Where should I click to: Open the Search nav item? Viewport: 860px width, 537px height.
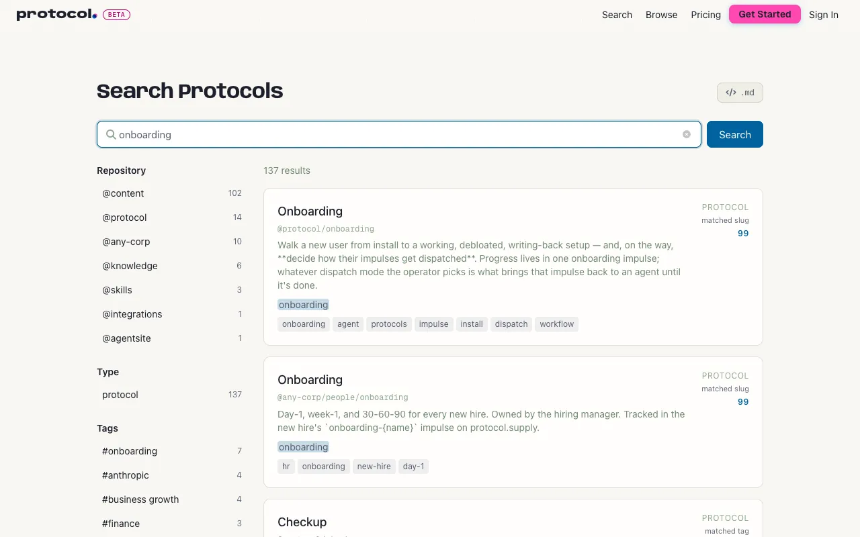pyautogui.click(x=617, y=15)
